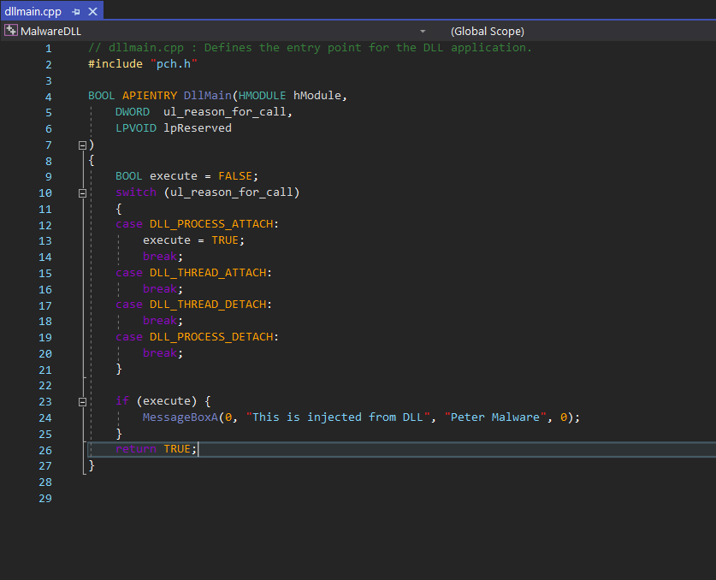Screen dimensions: 716x580
Task: Click DLL_PROCESS_ATTACH case label
Action: point(211,224)
